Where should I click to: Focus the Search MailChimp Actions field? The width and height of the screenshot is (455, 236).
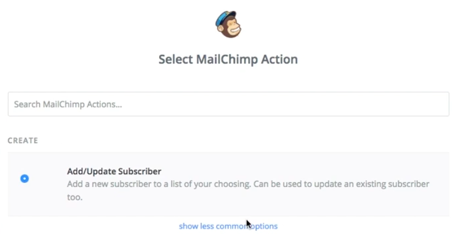[228, 104]
